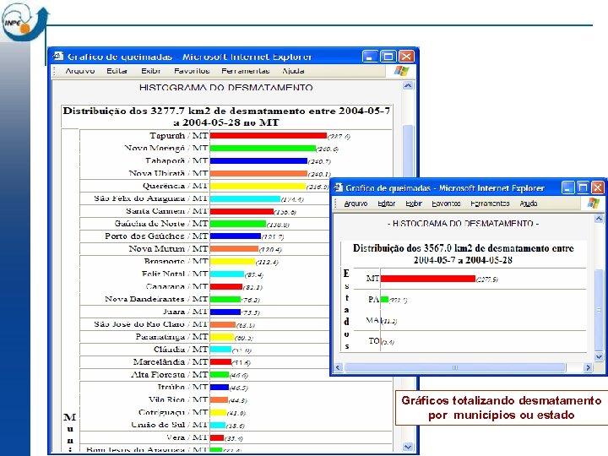Click back window title Grafico de queimadas
The image size is (608, 456).
(x=120, y=57)
